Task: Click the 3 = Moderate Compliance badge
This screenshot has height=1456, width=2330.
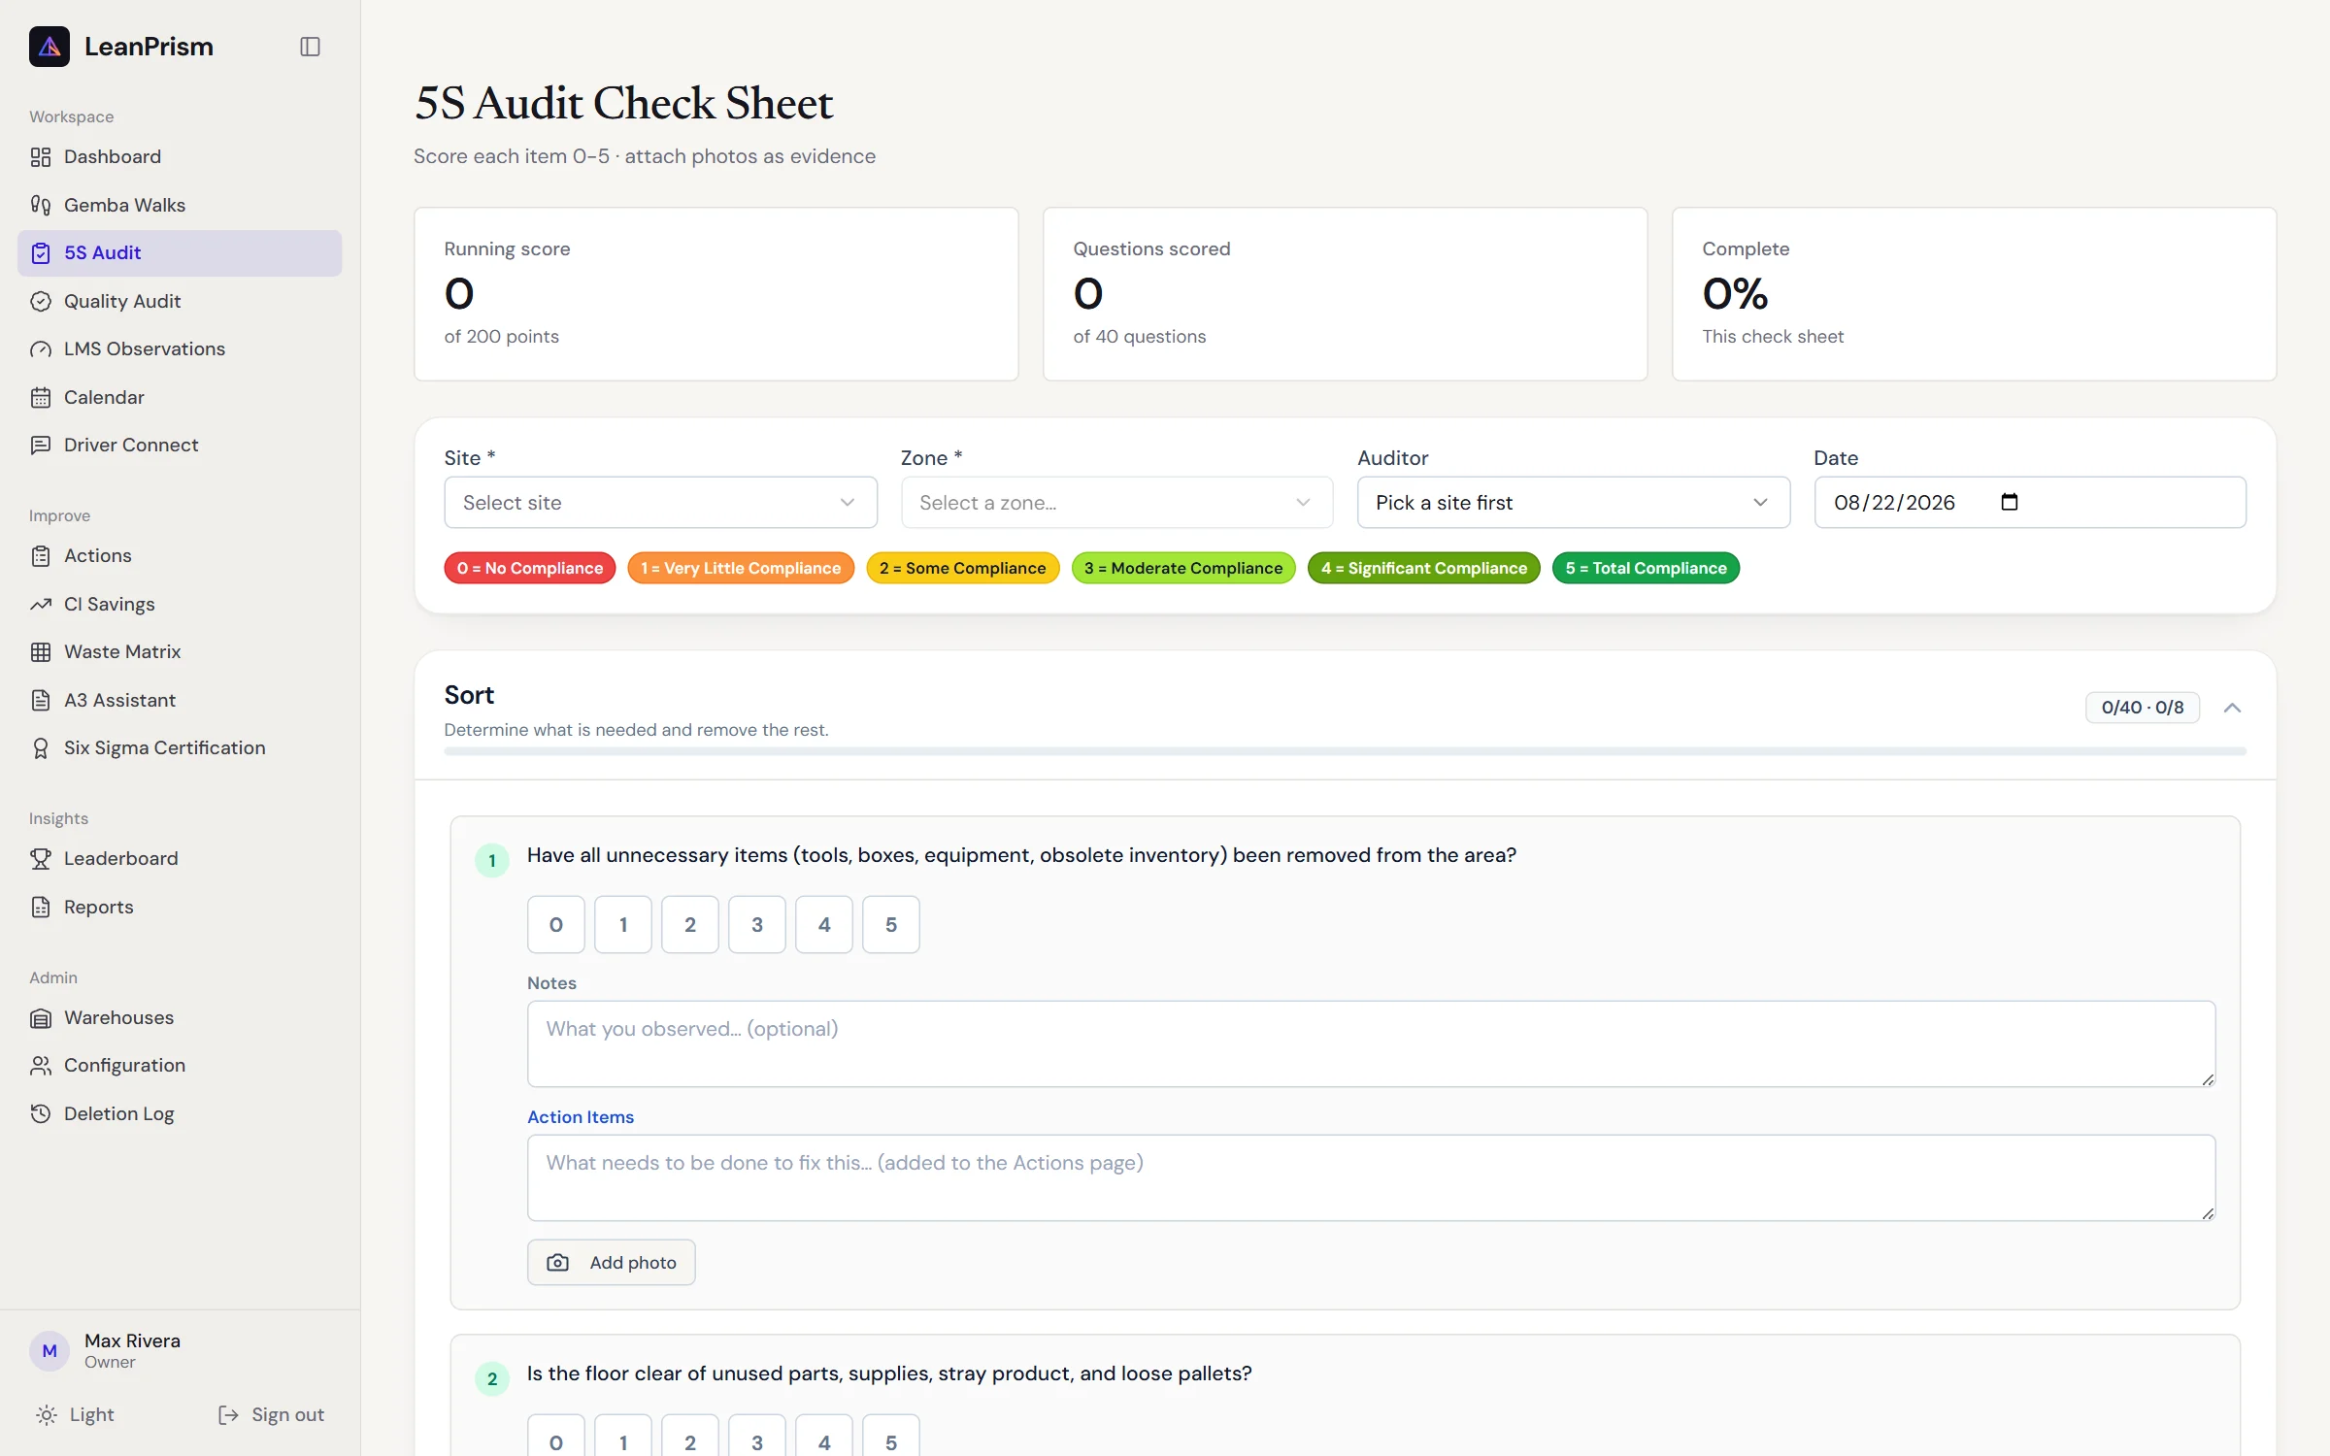Action: 1183,568
